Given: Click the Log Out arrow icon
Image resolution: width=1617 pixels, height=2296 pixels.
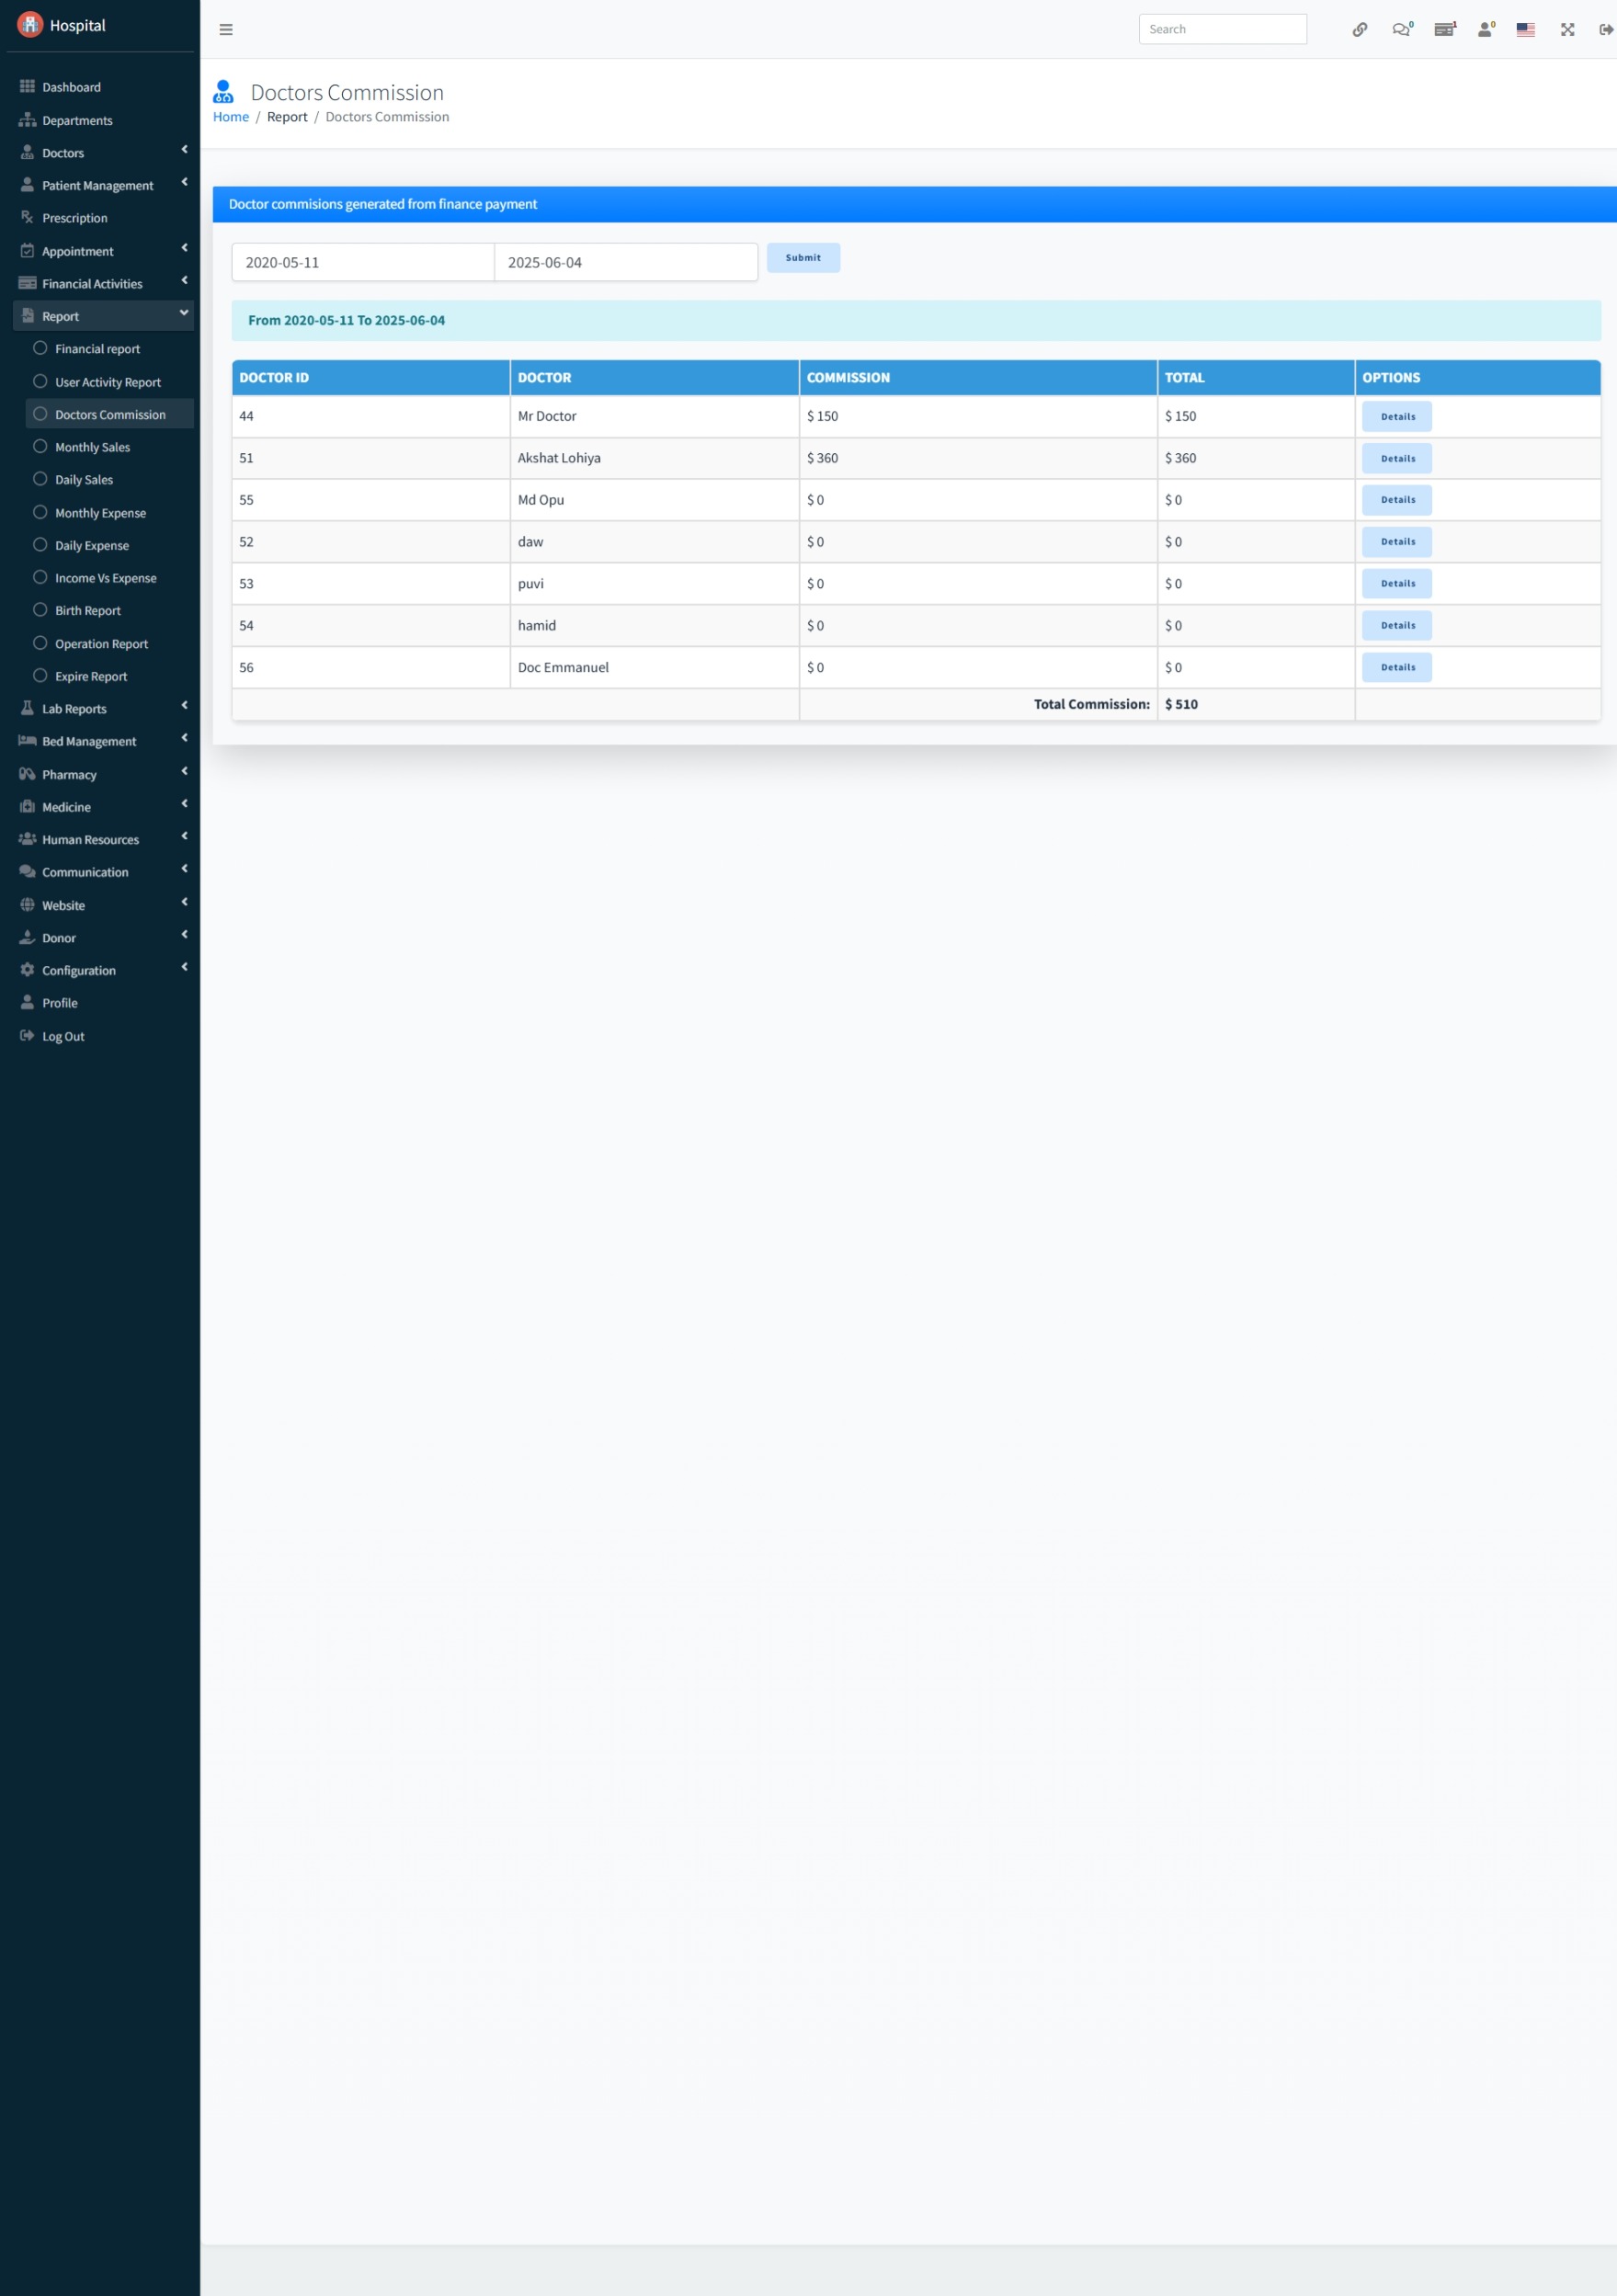Looking at the screenshot, I should point(27,1036).
